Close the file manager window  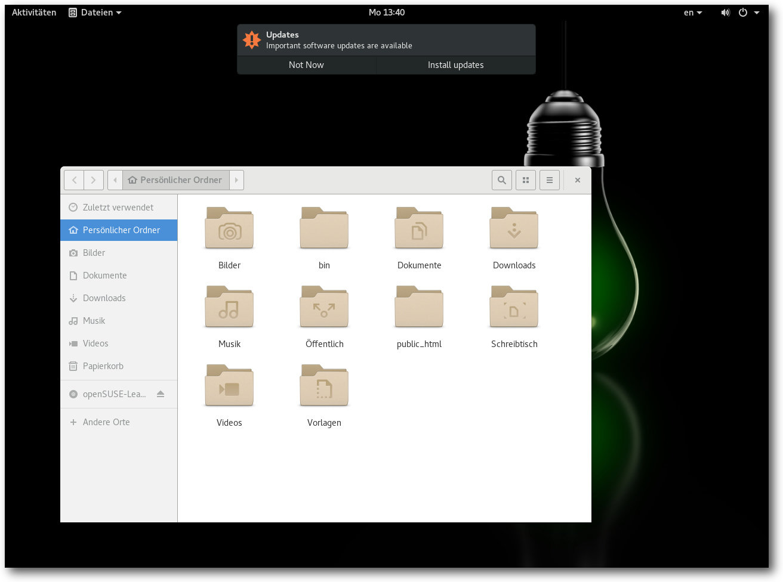(x=578, y=180)
